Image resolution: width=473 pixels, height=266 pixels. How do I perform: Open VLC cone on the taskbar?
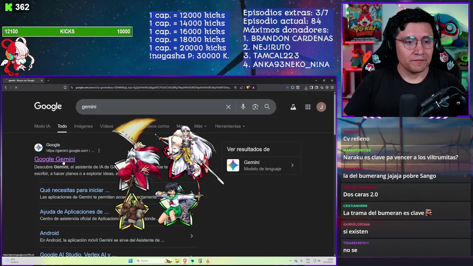(x=208, y=261)
